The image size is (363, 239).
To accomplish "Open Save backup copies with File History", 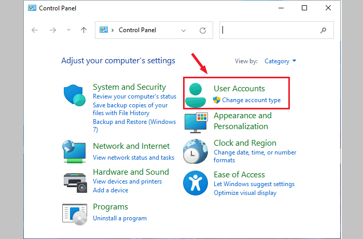I will coord(130,109).
